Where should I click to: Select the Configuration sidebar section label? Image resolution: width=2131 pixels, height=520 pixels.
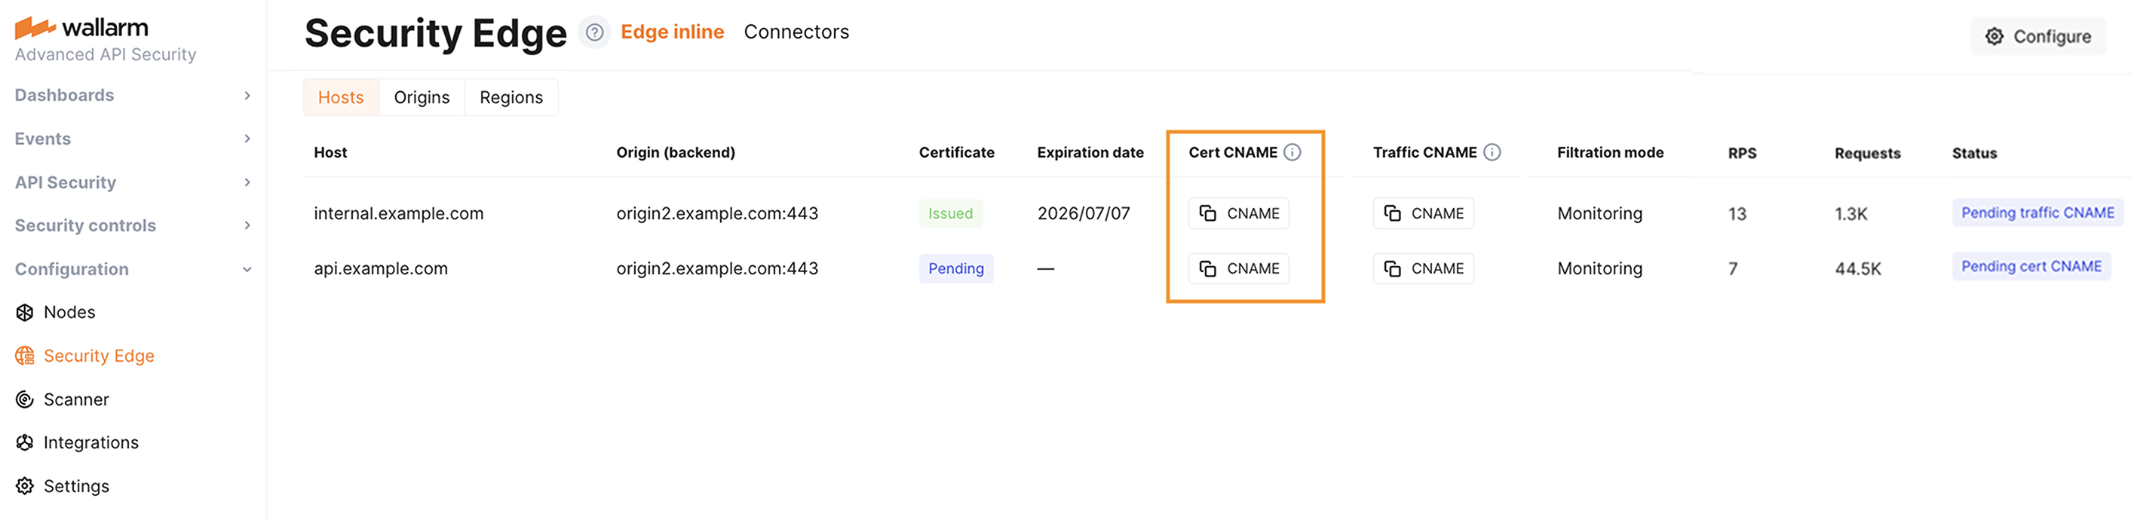click(72, 270)
